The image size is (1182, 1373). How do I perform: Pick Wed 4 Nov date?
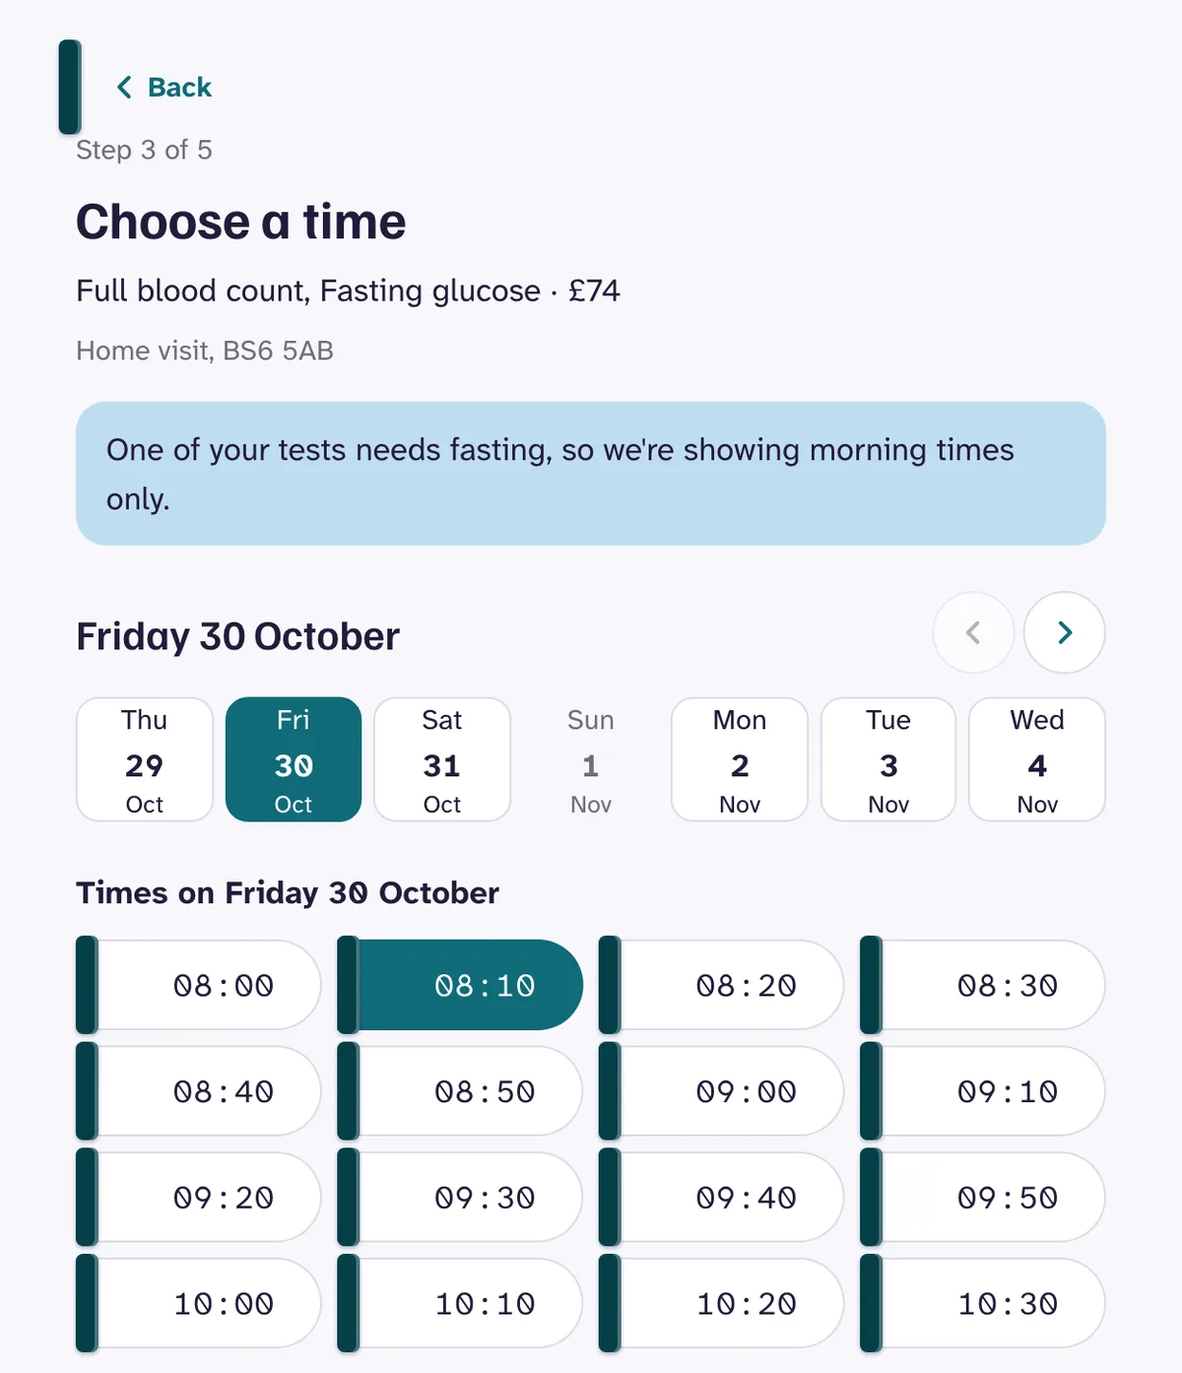pyautogui.click(x=1037, y=759)
